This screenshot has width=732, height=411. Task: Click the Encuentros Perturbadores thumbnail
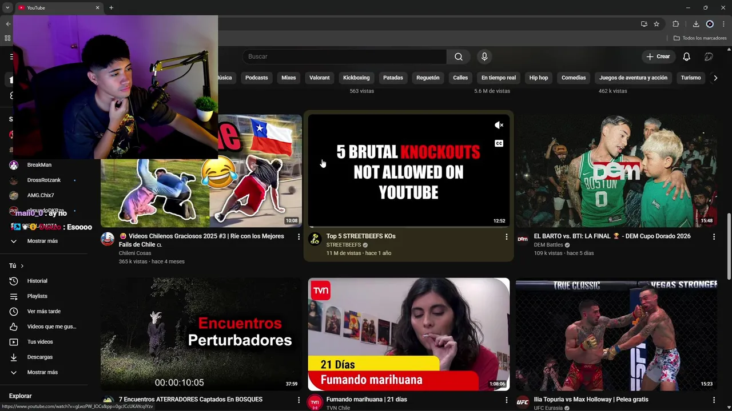[x=201, y=335]
